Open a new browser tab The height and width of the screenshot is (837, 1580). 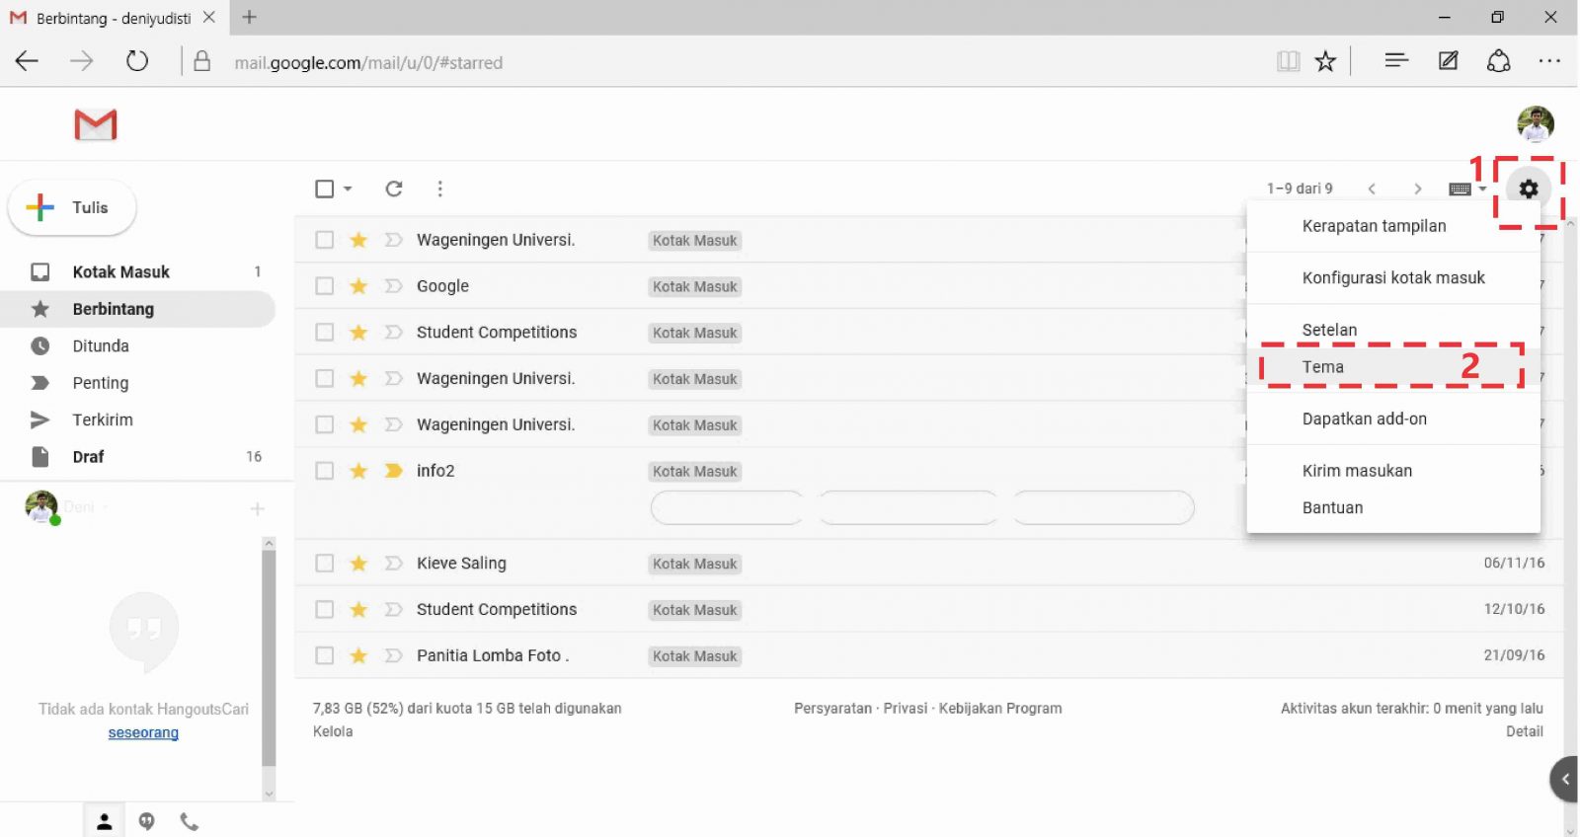[249, 17]
